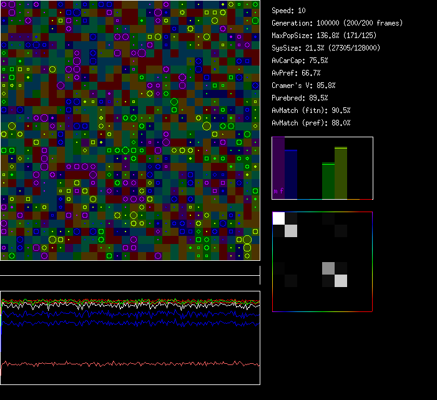
Task: Click the Cramer's V statistic
Action: coord(304,85)
